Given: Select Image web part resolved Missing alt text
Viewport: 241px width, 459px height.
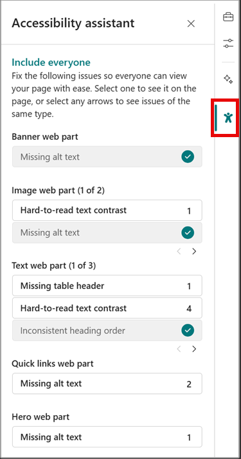Looking at the screenshot, I should coord(107,233).
